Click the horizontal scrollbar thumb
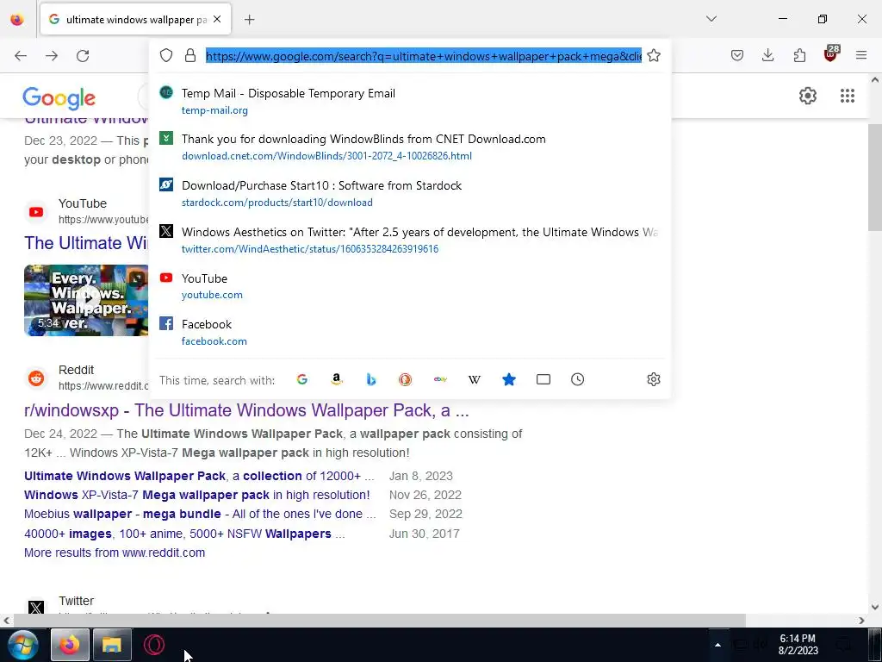This screenshot has height=662, width=882. pos(380,621)
